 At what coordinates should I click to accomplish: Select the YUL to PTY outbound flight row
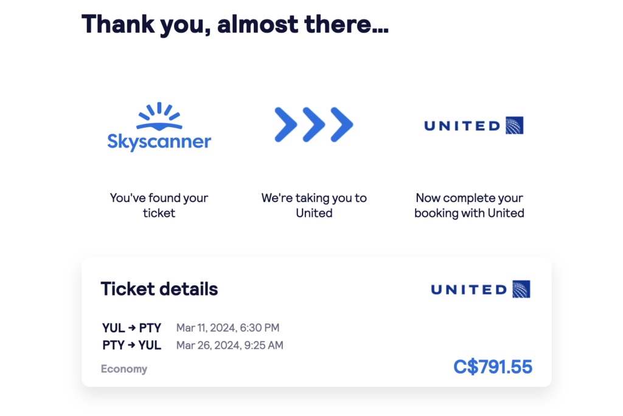click(131, 327)
